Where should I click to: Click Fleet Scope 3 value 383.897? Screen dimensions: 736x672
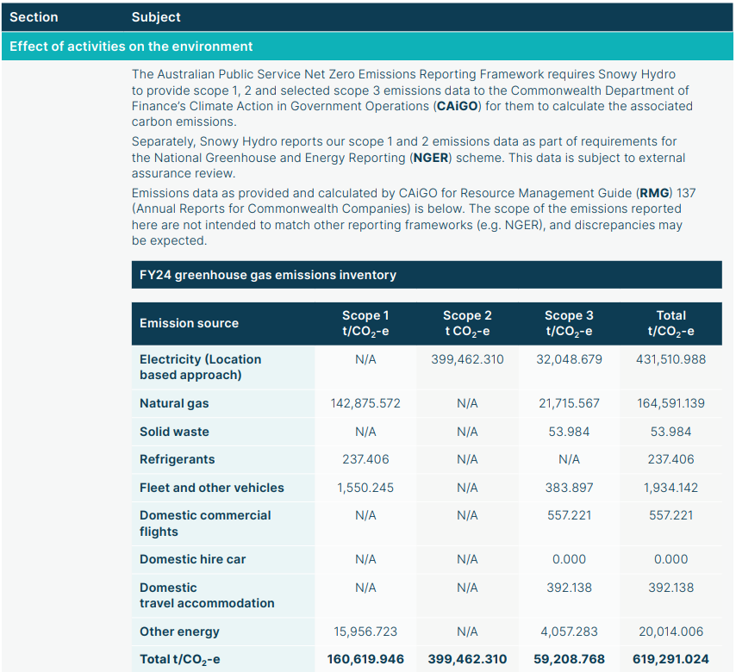tap(570, 488)
